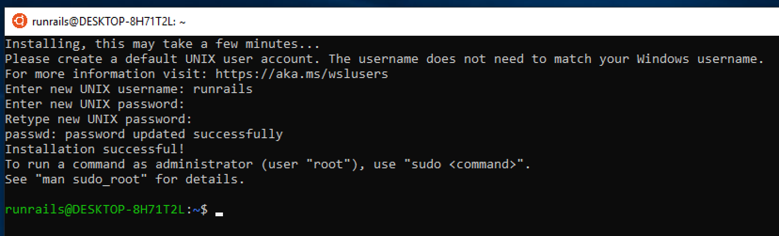Image resolution: width=779 pixels, height=236 pixels.
Task: Click the quoted "root" user text
Action: pos(328,164)
